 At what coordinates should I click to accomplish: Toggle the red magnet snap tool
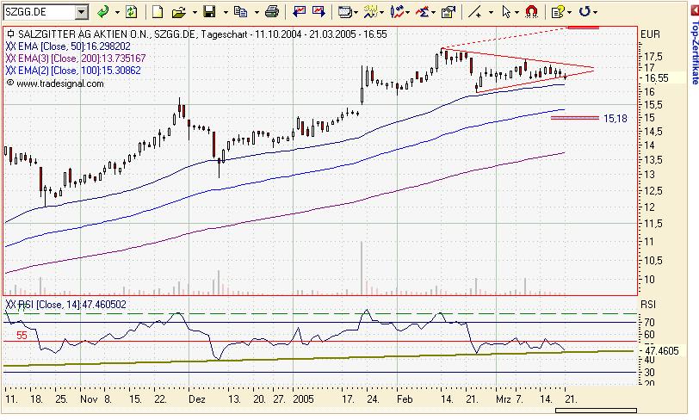coord(531,11)
